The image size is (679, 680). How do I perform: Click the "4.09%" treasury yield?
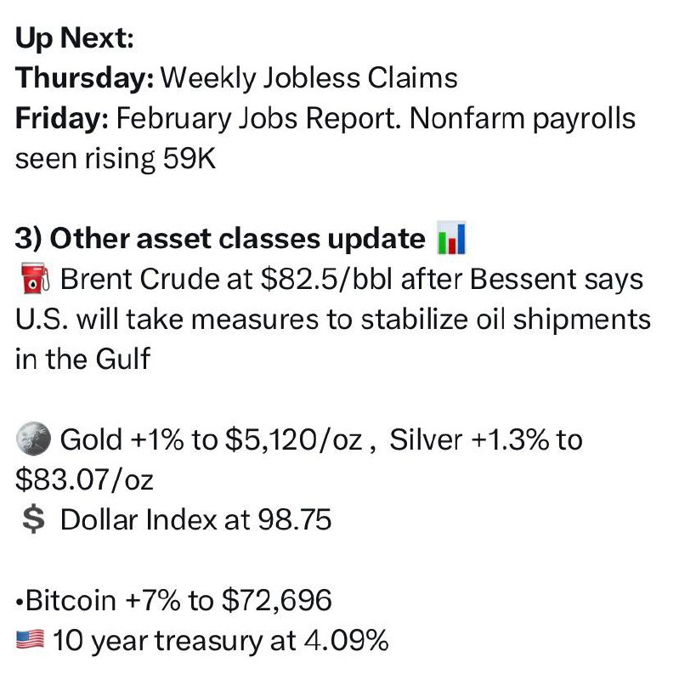[346, 640]
